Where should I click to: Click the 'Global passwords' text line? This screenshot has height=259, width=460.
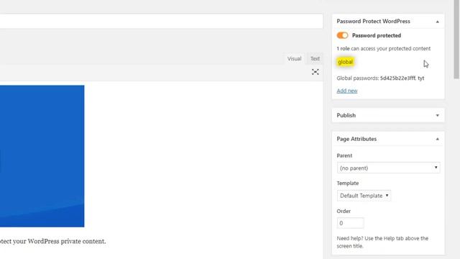(380, 78)
